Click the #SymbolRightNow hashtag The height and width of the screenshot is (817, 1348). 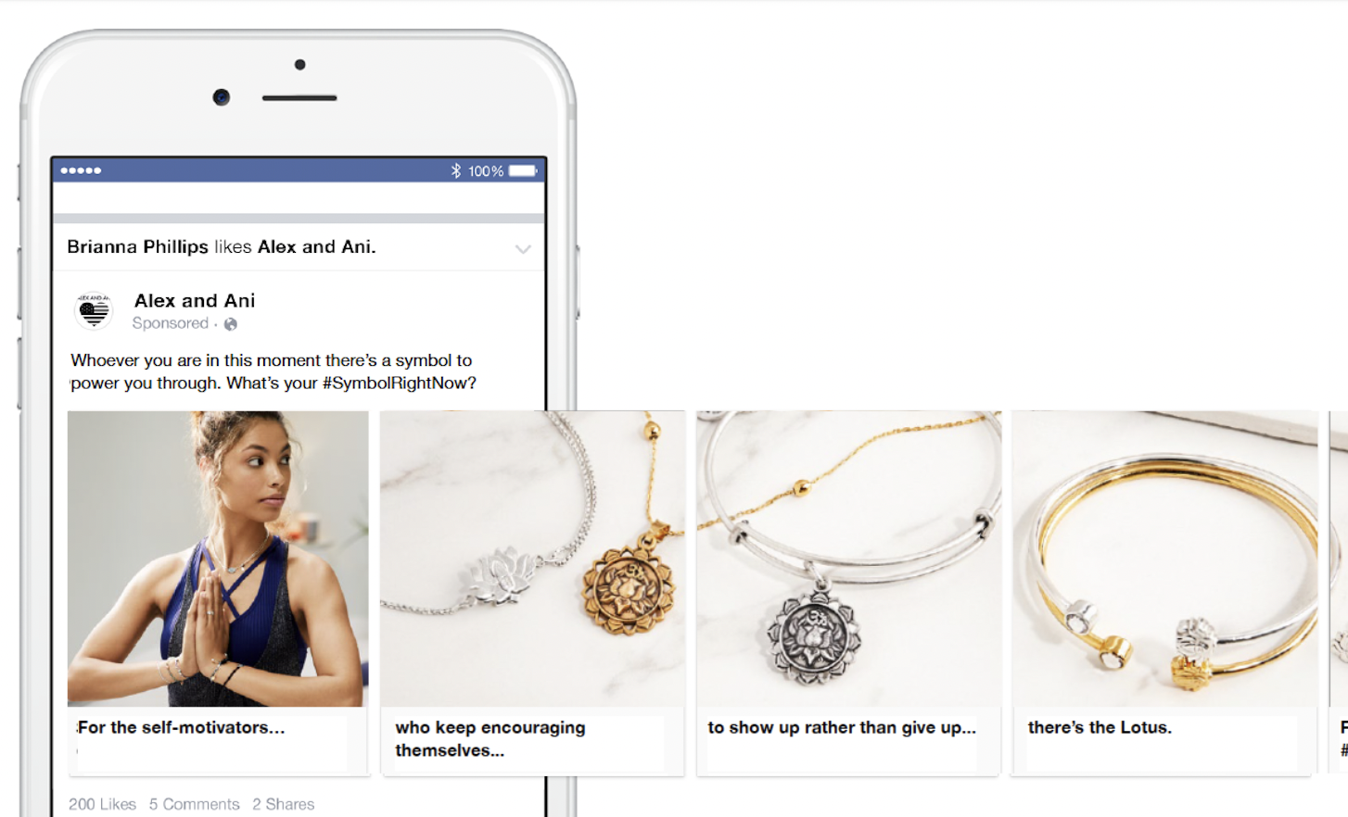(x=400, y=383)
